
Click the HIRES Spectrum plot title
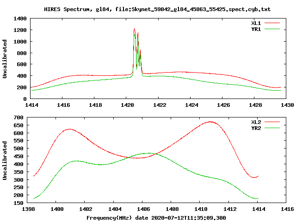[x=157, y=9]
